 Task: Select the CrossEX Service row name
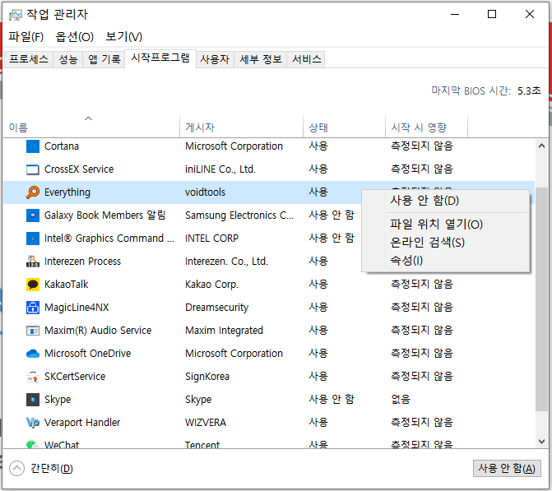[x=79, y=169]
